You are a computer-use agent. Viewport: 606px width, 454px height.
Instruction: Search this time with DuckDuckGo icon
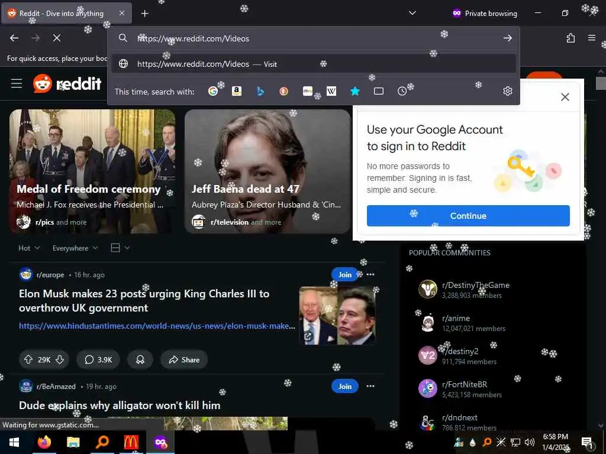point(283,91)
